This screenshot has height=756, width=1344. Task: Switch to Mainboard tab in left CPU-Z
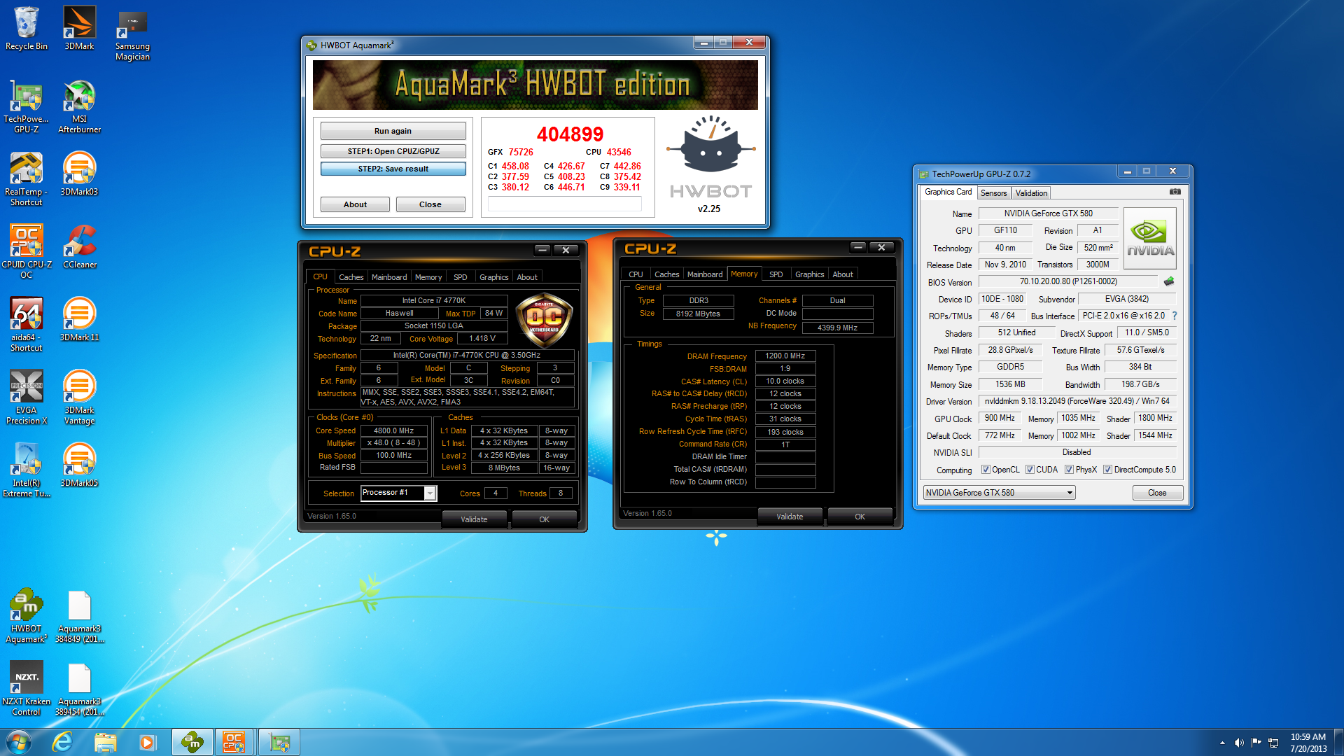[389, 277]
